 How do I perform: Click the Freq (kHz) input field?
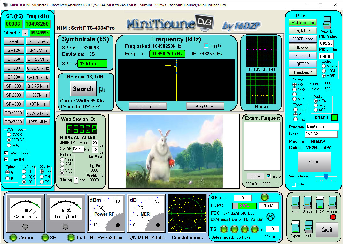coord(38,24)
